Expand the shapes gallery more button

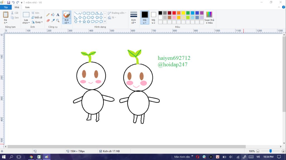(105, 22)
